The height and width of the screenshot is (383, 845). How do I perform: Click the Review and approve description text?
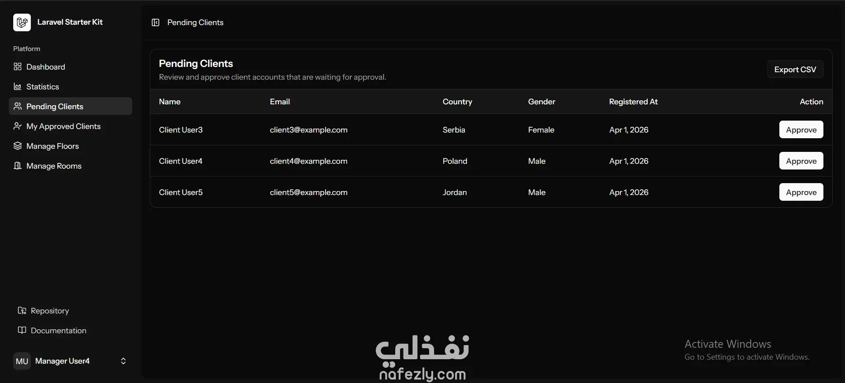tap(272, 77)
